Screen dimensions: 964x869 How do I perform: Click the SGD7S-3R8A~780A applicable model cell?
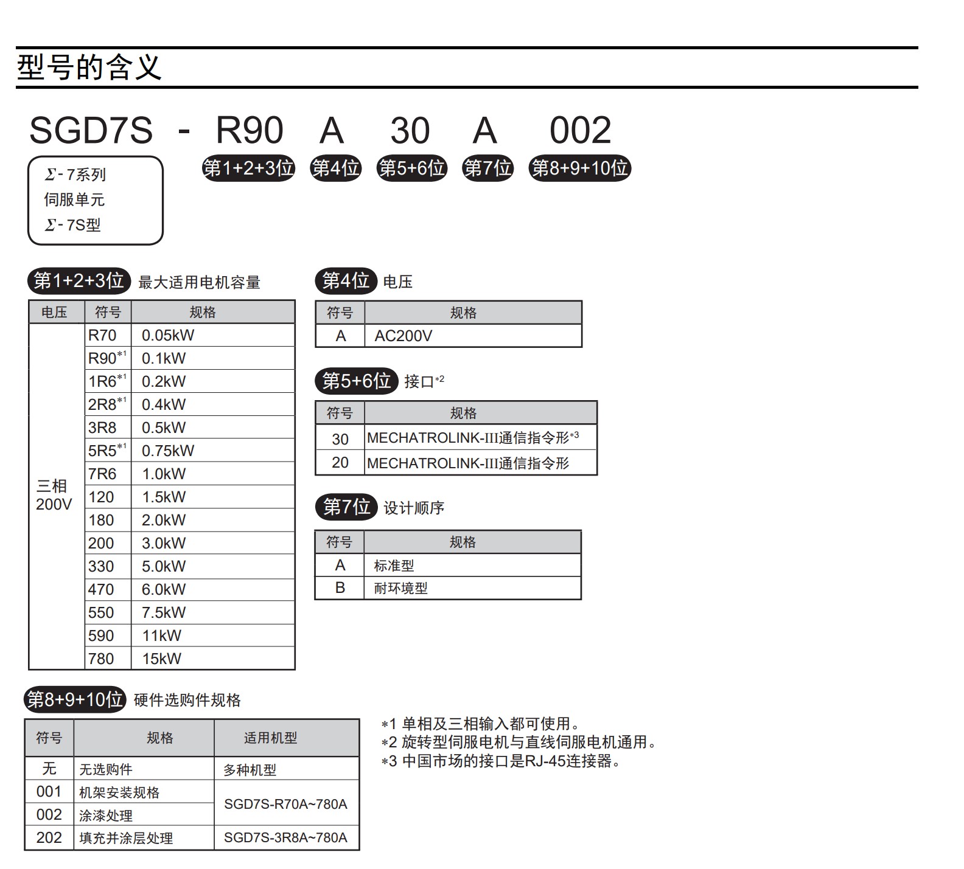(285, 837)
